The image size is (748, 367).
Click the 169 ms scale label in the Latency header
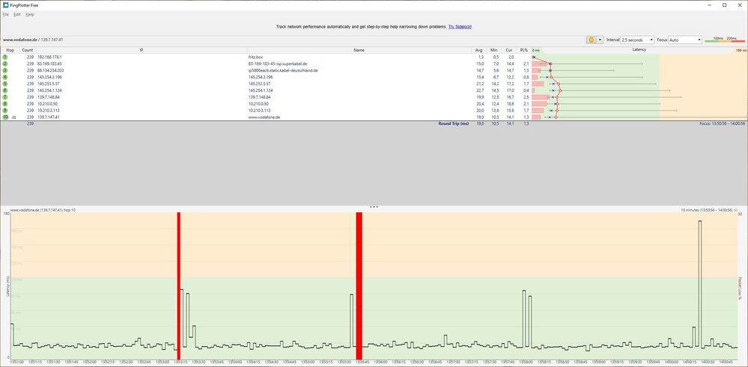point(741,50)
